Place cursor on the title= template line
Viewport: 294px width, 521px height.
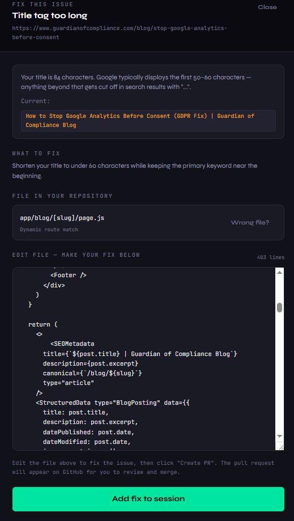click(140, 354)
